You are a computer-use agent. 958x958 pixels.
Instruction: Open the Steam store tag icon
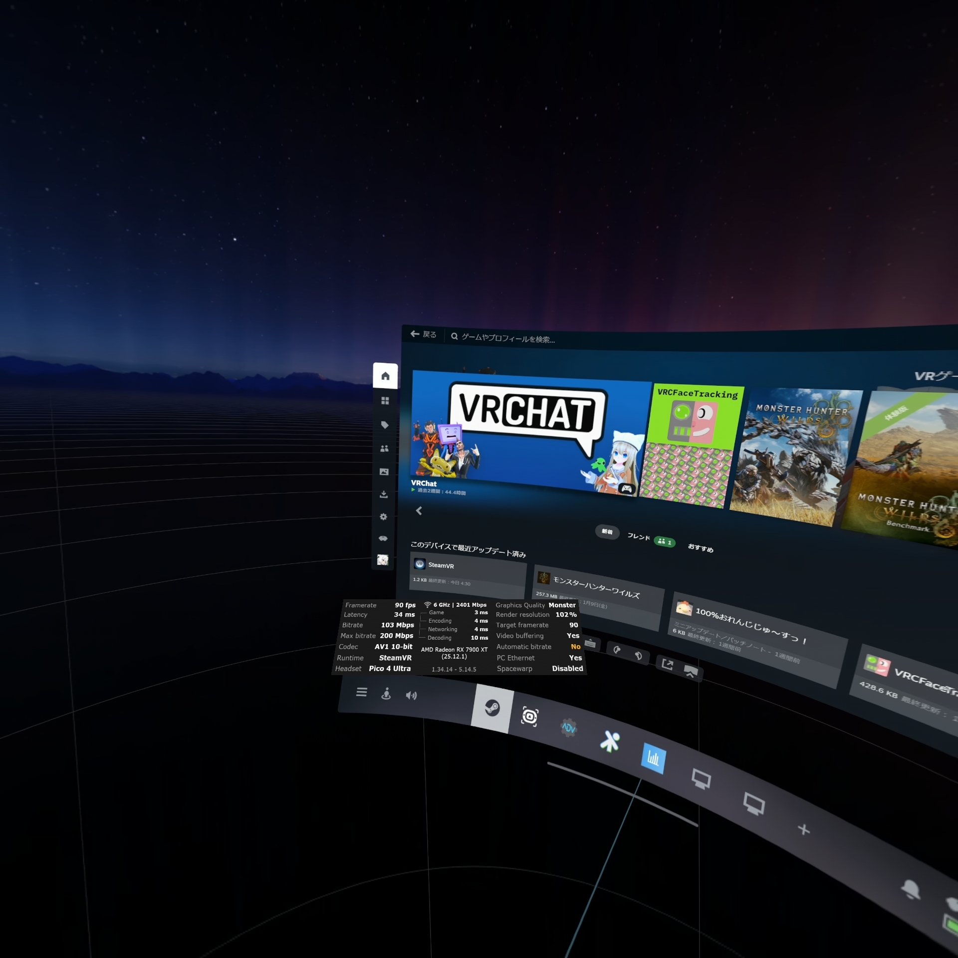[385, 425]
